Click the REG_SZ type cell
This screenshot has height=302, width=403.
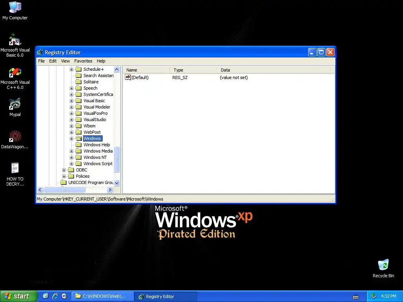tap(180, 77)
